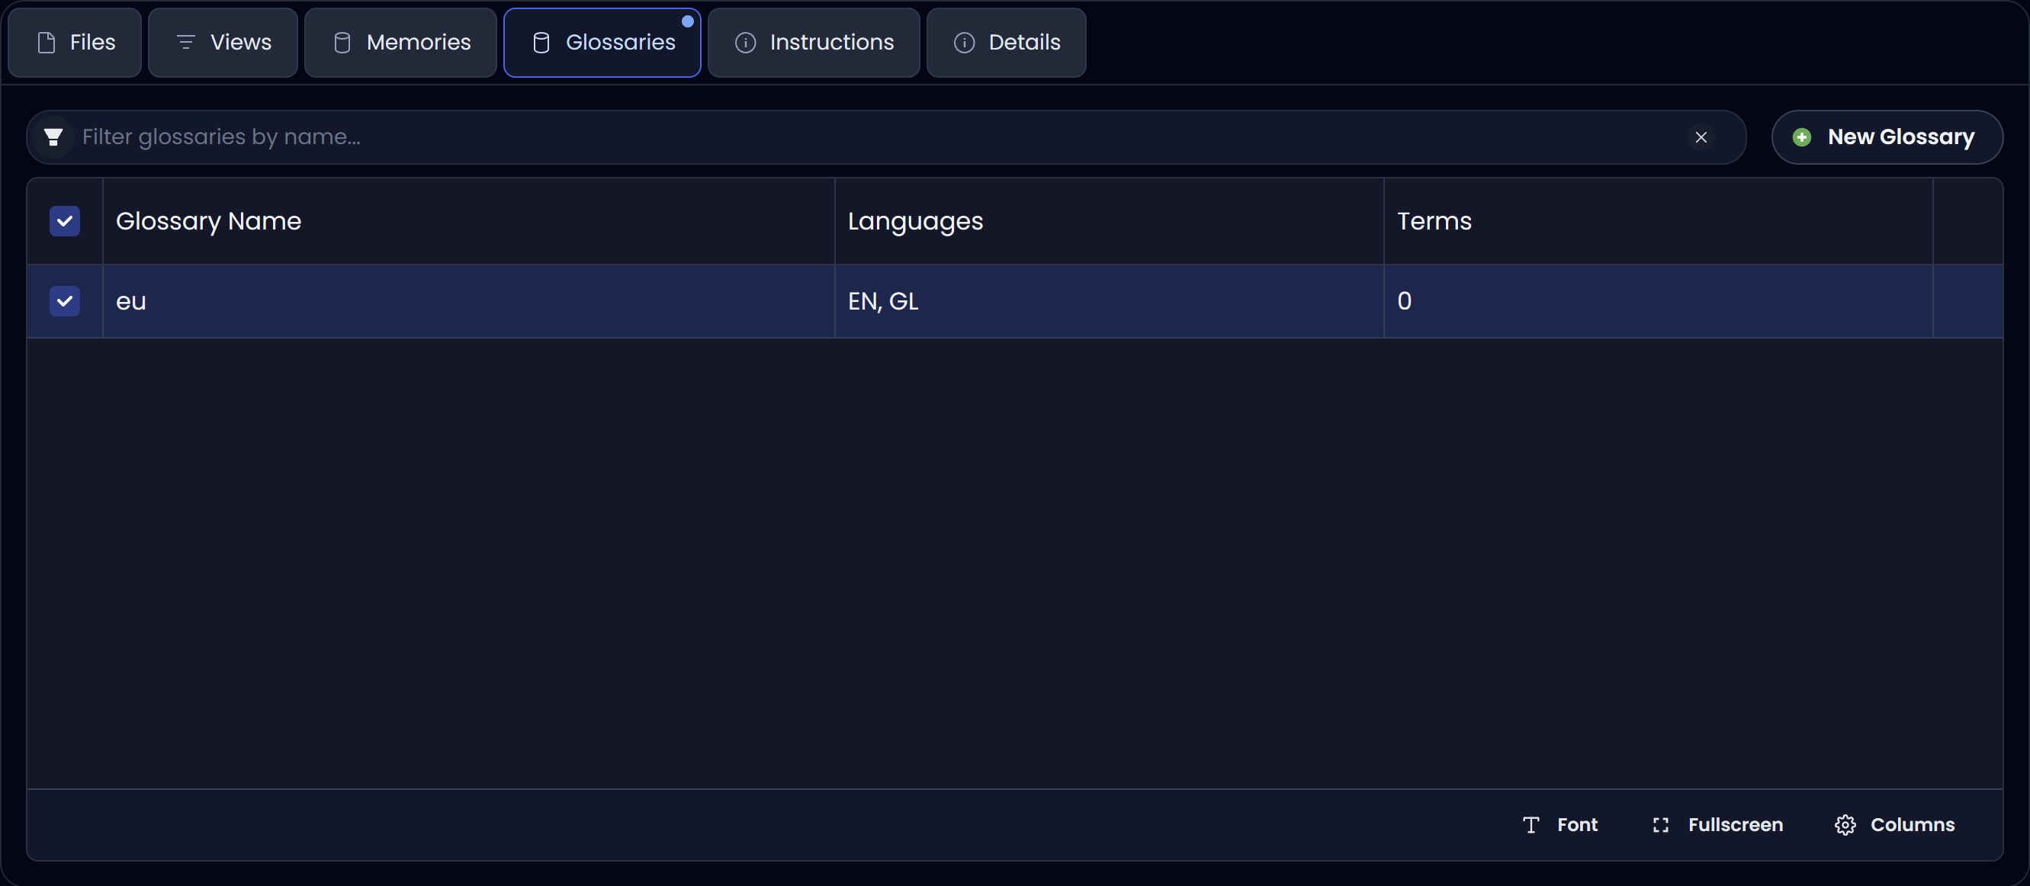Click the green plus icon on New Glossary
2030x886 pixels.
1802,136
